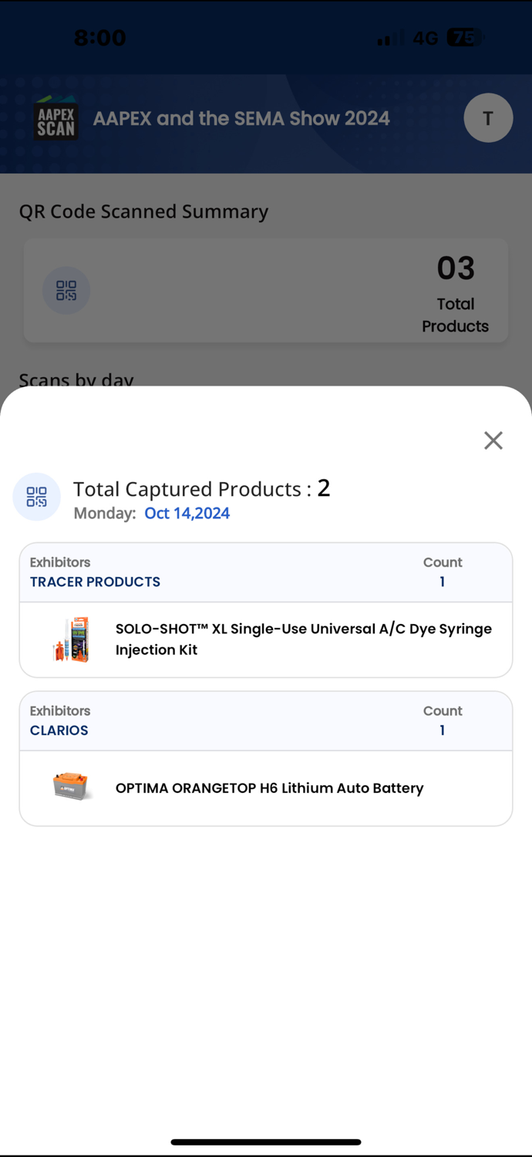Tap the QR code icon beside Total Captured Products
This screenshot has height=1157, width=532.
[36, 497]
